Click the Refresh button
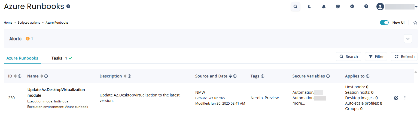Image resolution: width=420 pixels, height=119 pixels. pyautogui.click(x=404, y=57)
